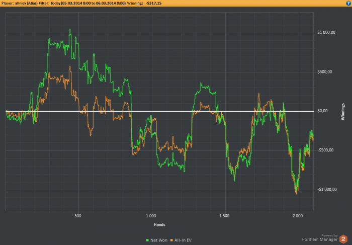The height and width of the screenshot is (245, 352).
Task: Click the 1 500 hands axis label
Action: coord(224,216)
